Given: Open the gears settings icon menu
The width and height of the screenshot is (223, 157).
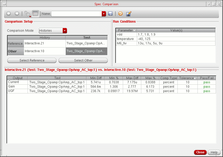Looking at the screenshot, I should point(27,14).
